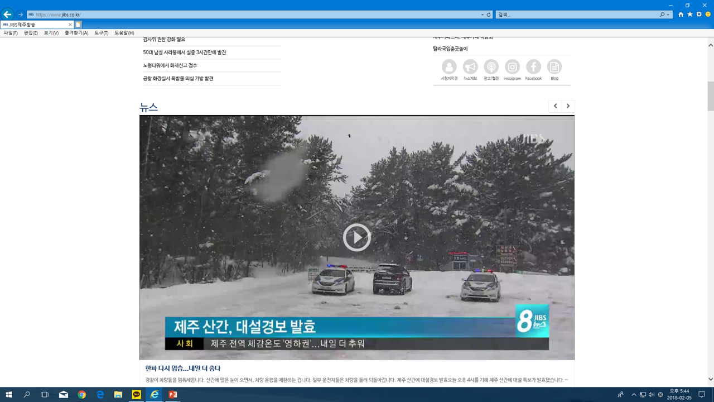Open the JIBS Instagram icon

pos(512,67)
